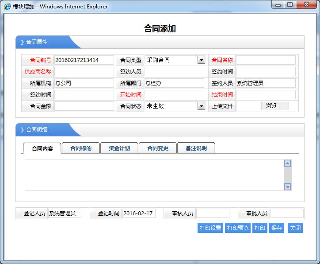Click the scroll up arrow in content box
Screen dimensions: 320x264
[x=287, y=163]
